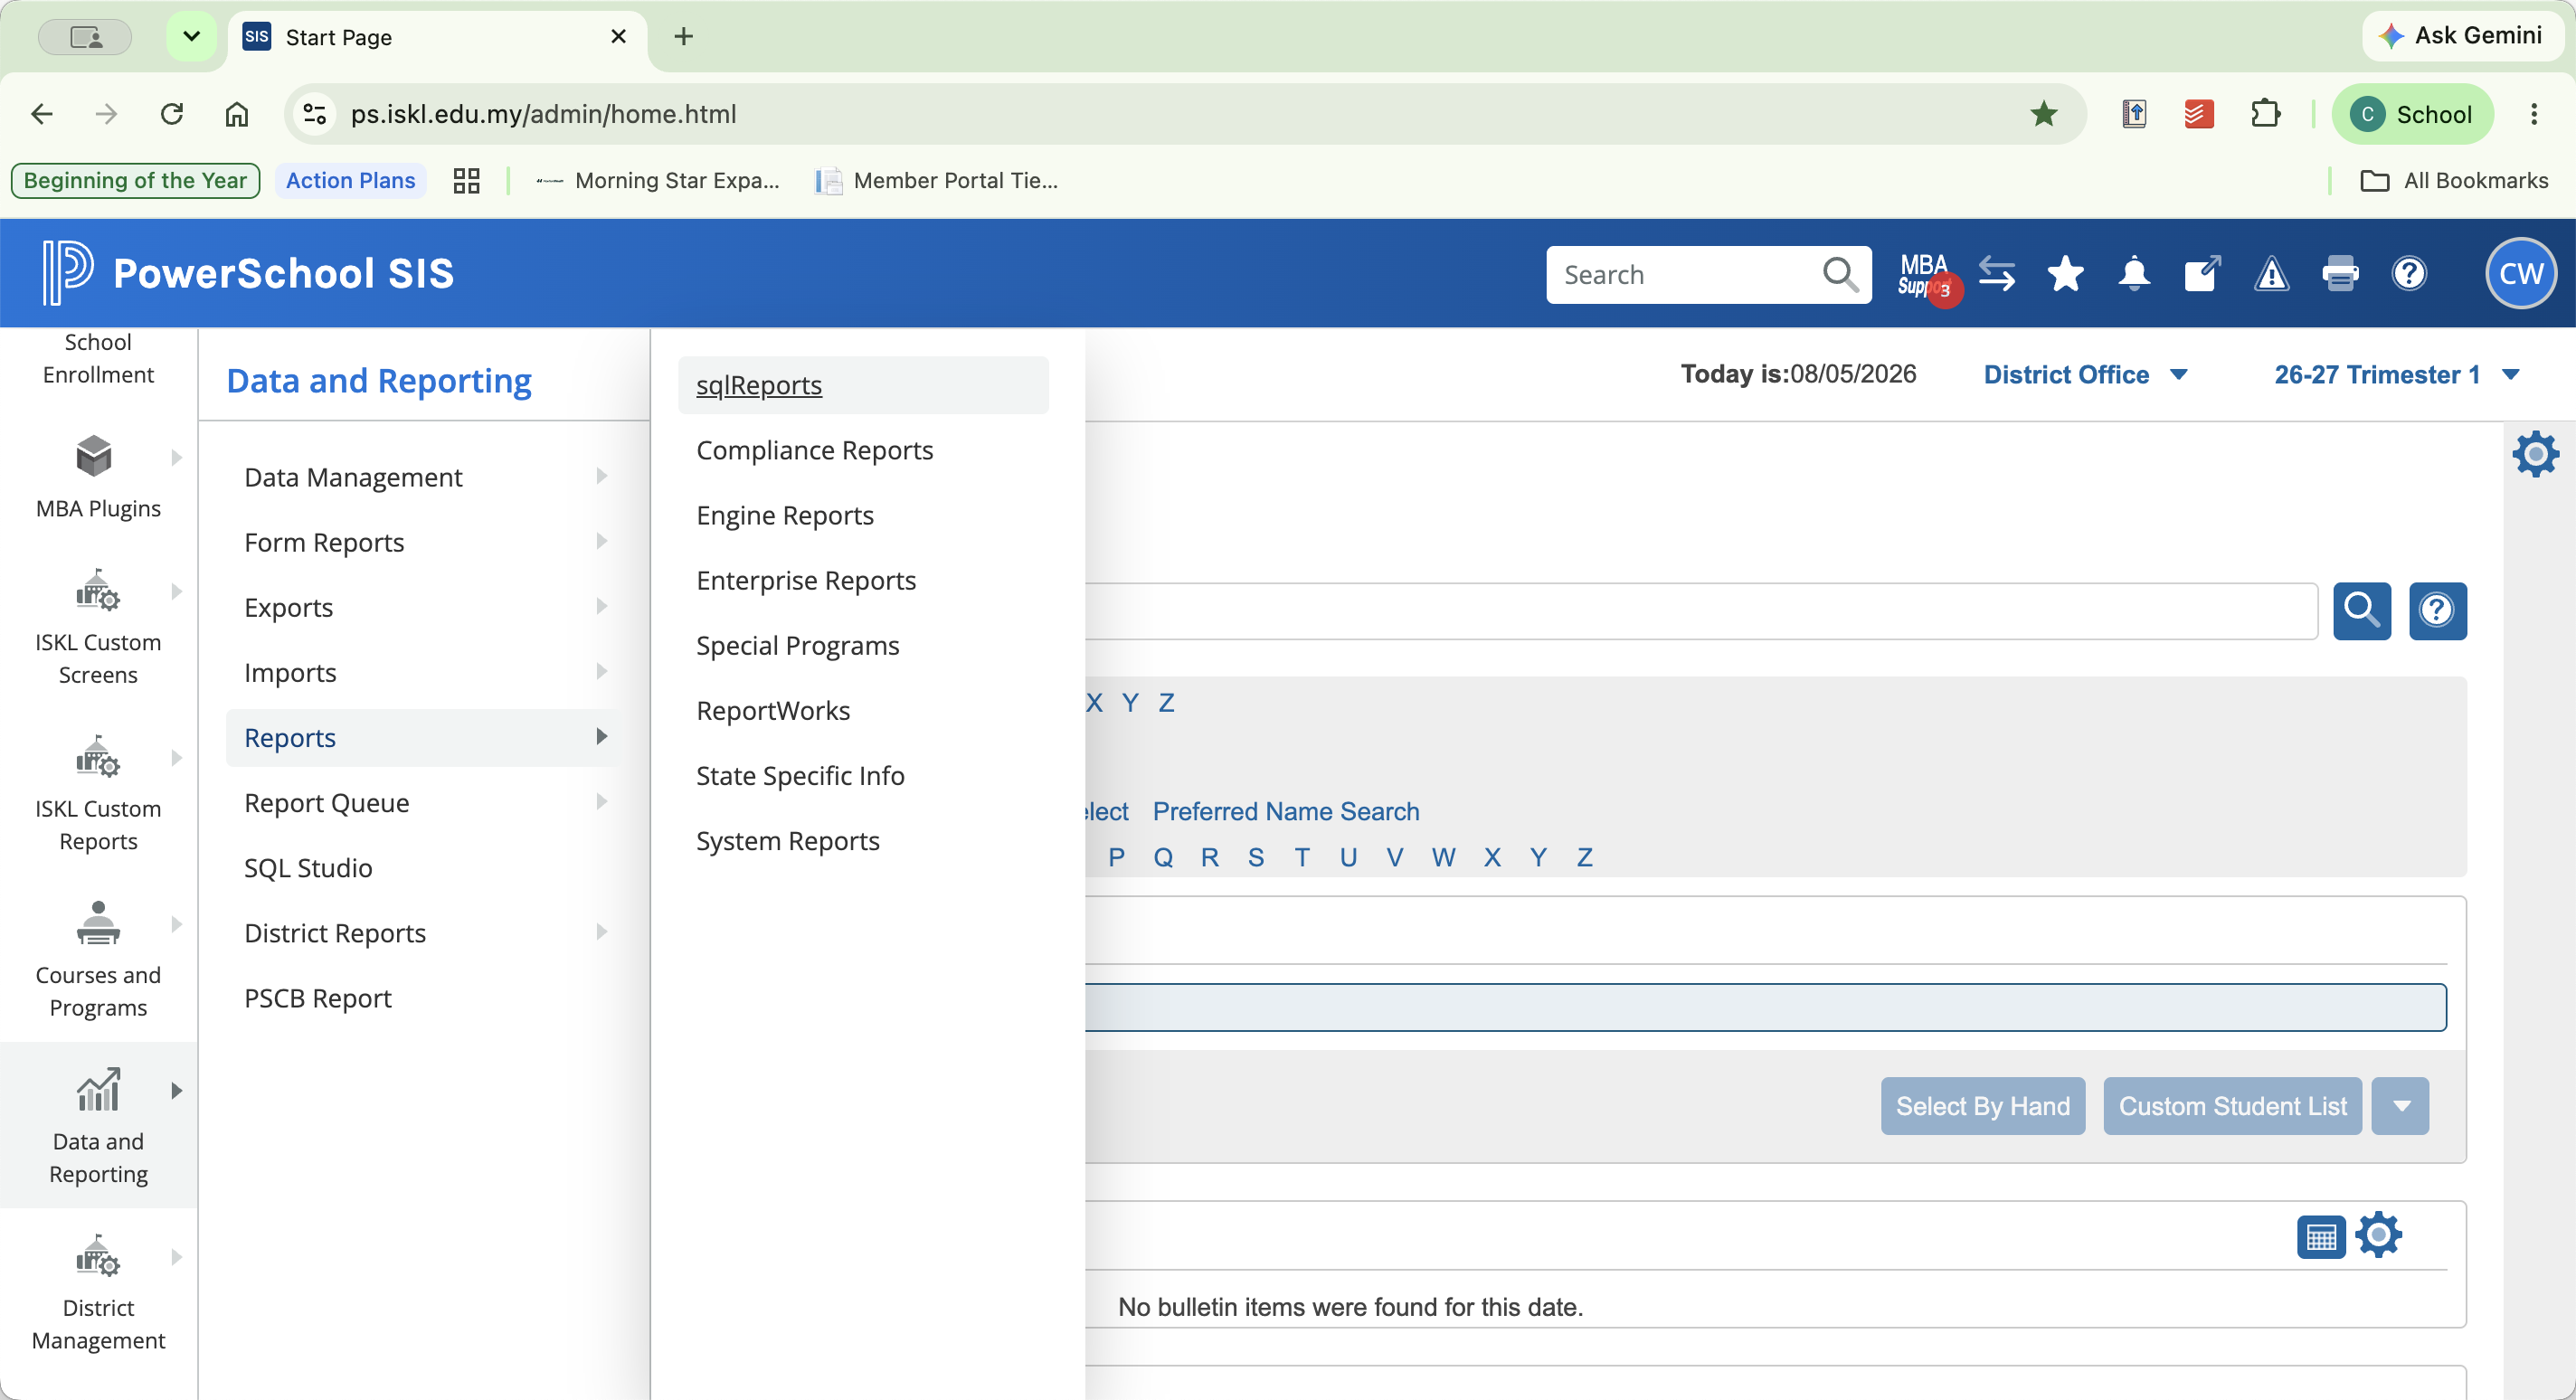Open Beginning of the Year bookmark
This screenshot has width=2576, height=1400.
pyautogui.click(x=135, y=181)
